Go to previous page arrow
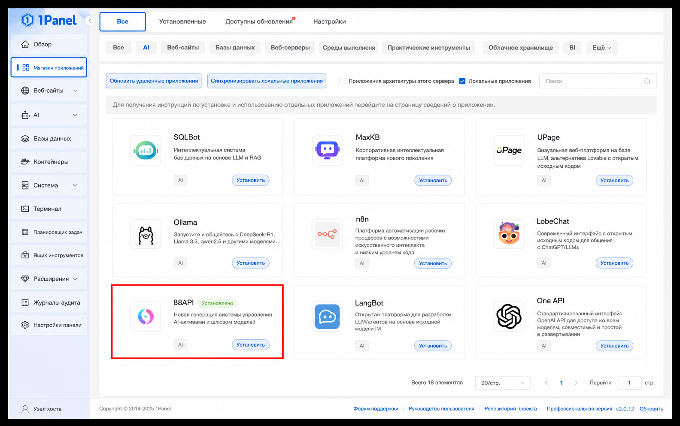Viewport: 680px width, 426px height. click(x=546, y=383)
